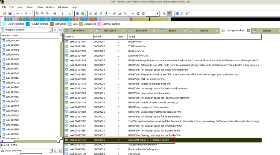This screenshot has height=155, width=280.
Task: Click the down-arrow jump toolbar icon
Action: click(62, 14)
